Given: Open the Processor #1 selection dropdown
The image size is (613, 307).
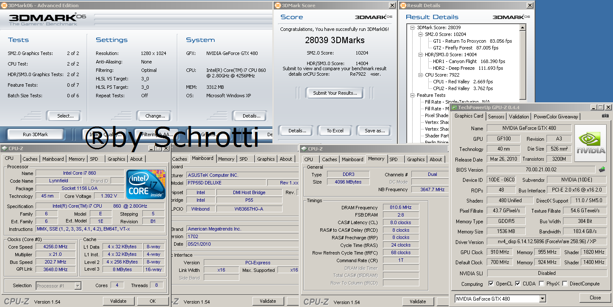Looking at the screenshot, I should (78, 286).
